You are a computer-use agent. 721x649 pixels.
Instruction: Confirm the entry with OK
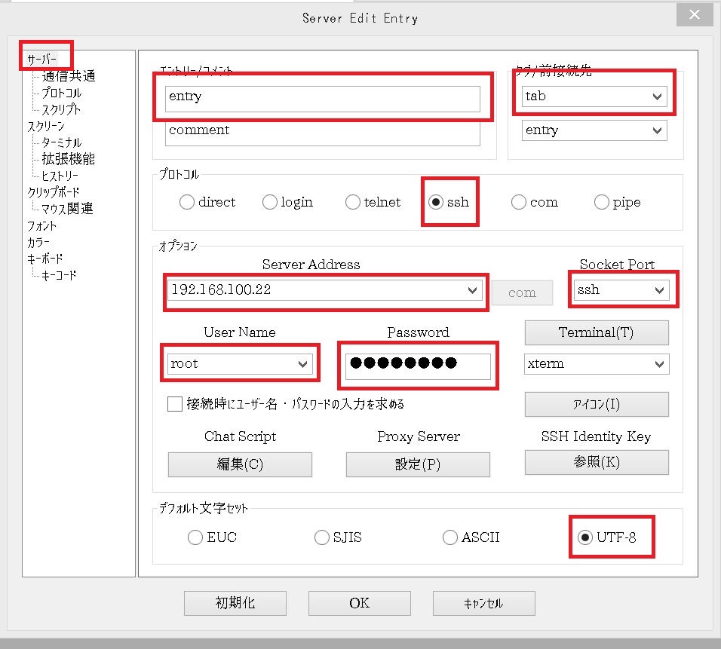pyautogui.click(x=359, y=602)
